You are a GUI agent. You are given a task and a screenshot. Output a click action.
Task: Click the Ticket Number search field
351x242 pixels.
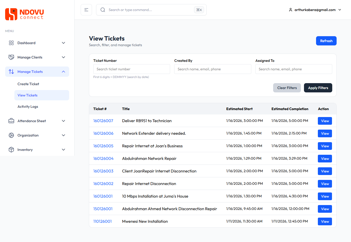coord(132,69)
